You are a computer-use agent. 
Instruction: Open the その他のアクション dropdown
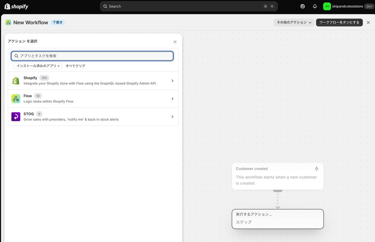[x=294, y=22]
